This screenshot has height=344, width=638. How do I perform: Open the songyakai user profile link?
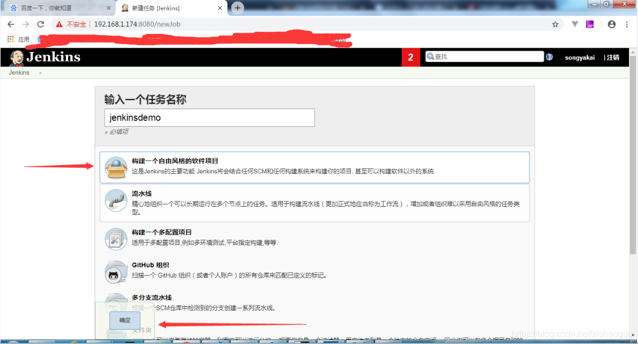coord(579,58)
